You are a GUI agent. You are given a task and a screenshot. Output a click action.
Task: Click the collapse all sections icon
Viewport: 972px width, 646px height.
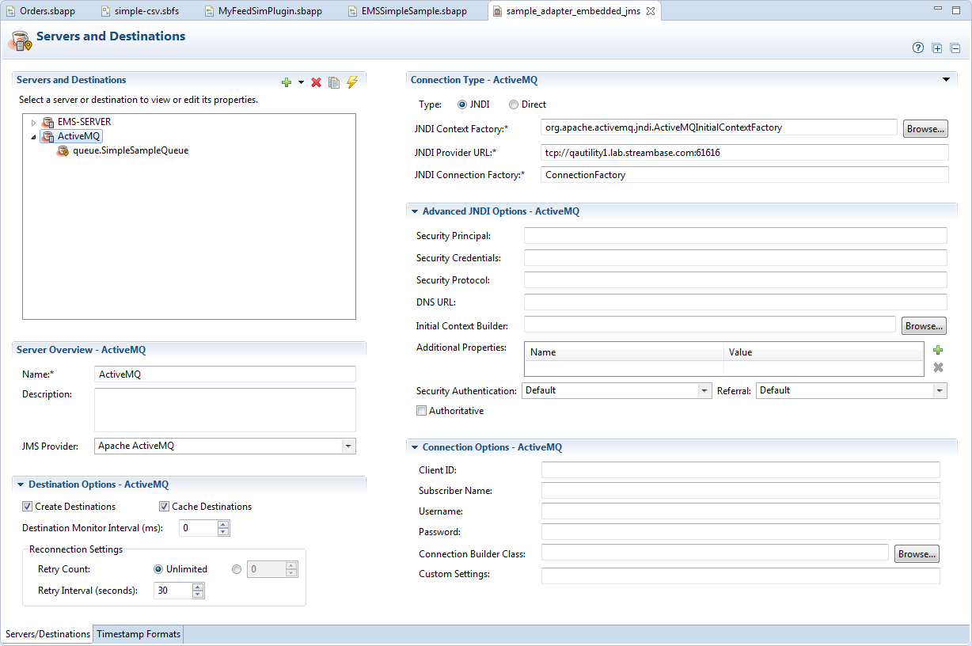point(955,47)
